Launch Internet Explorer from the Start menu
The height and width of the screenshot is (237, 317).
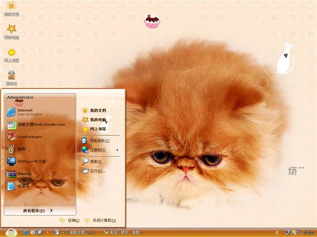pos(25,112)
